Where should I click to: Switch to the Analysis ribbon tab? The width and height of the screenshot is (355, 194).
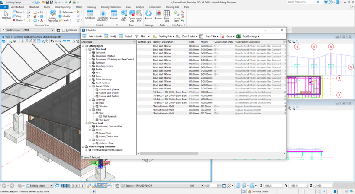tap(140, 7)
